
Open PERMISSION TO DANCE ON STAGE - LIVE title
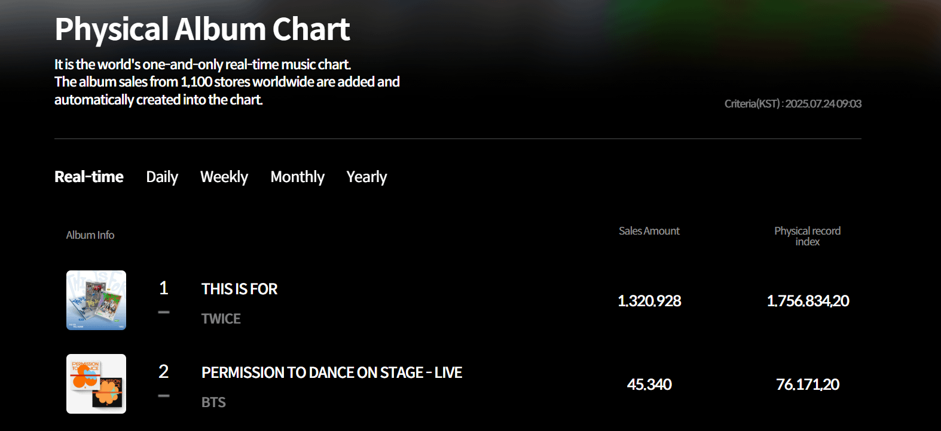click(x=331, y=372)
